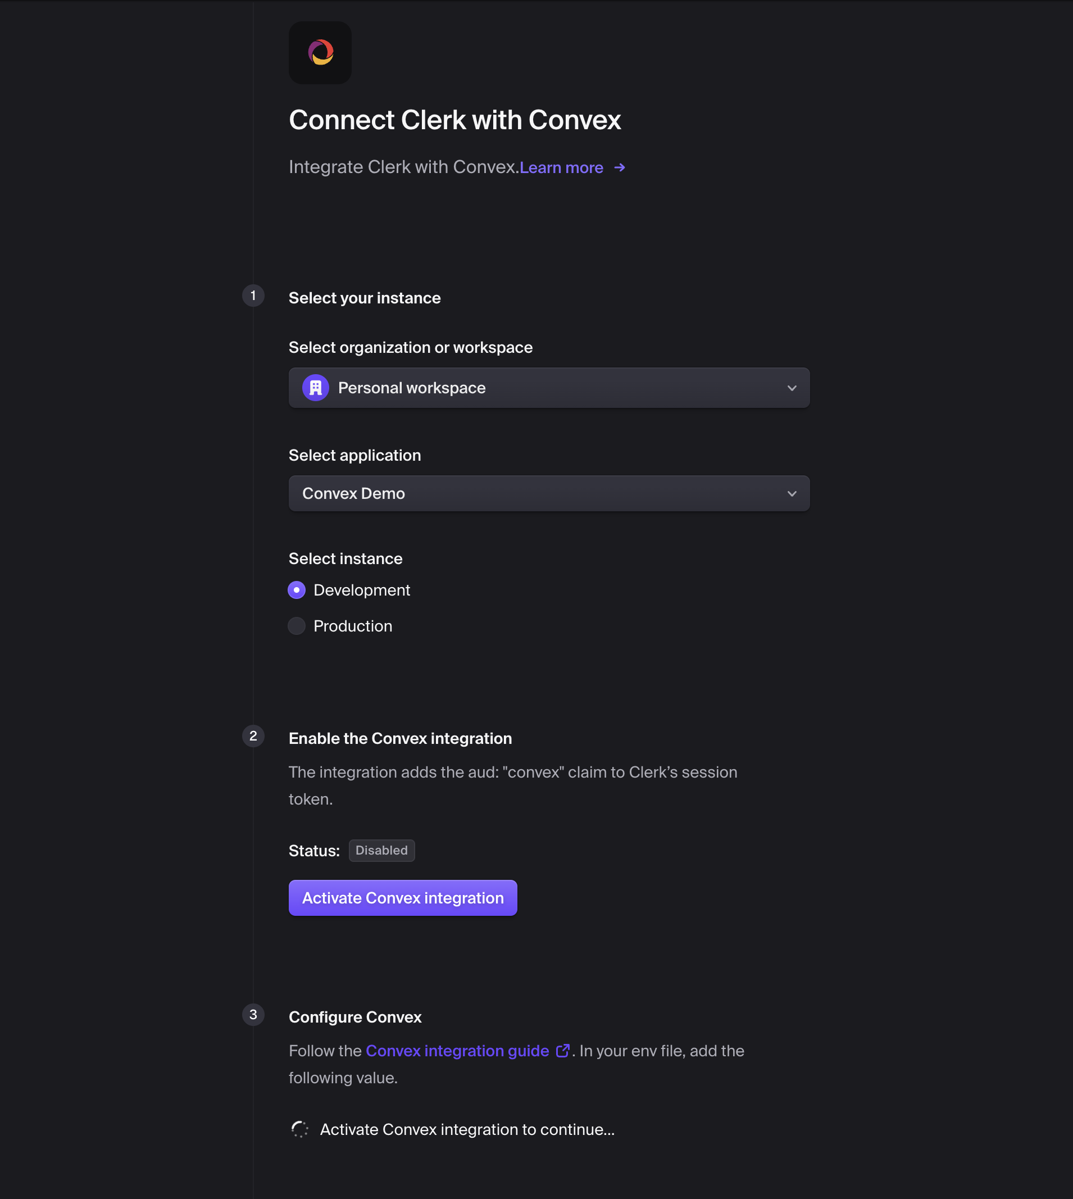Open the Select application dropdown
Screen dimensions: 1073x1199
point(548,493)
